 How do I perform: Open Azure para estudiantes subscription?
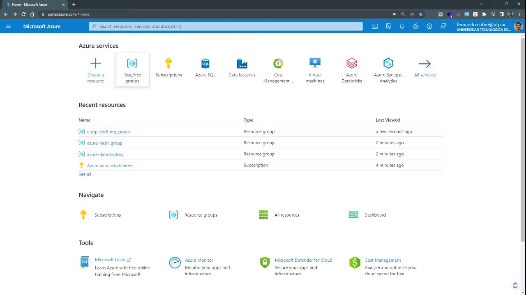(109, 166)
